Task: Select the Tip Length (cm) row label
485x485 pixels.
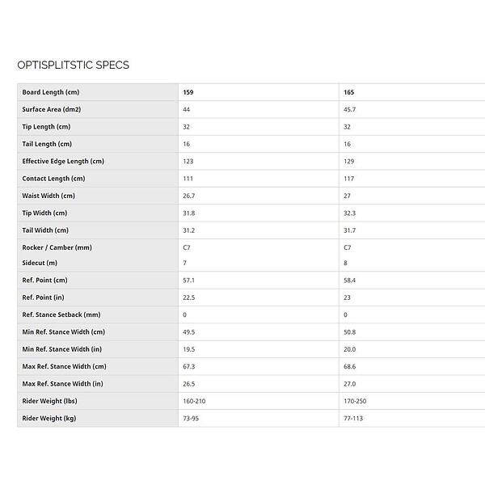Action: [x=46, y=127]
